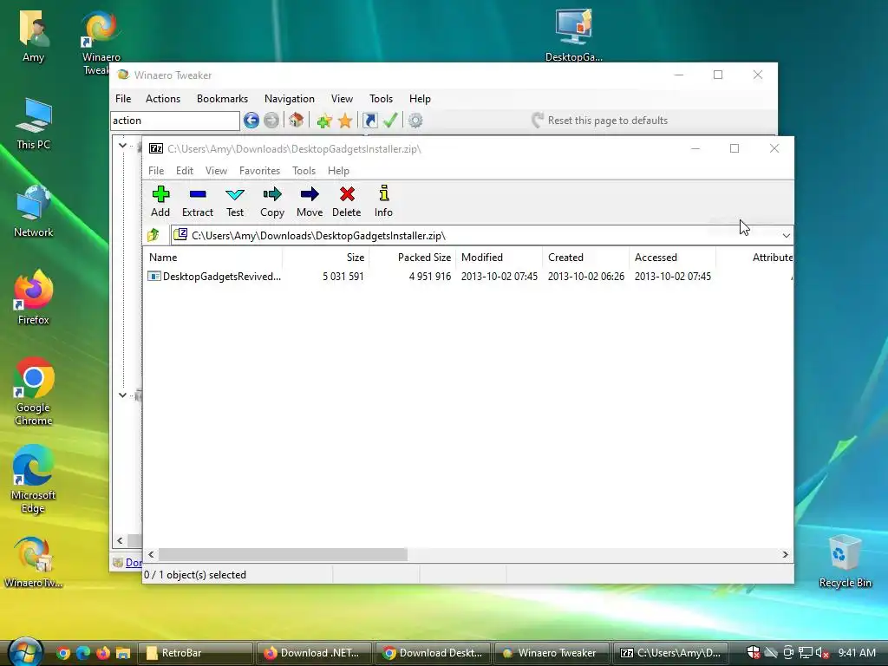The image size is (888, 666).
Task: Run the Test archive tool
Action: pos(234,201)
